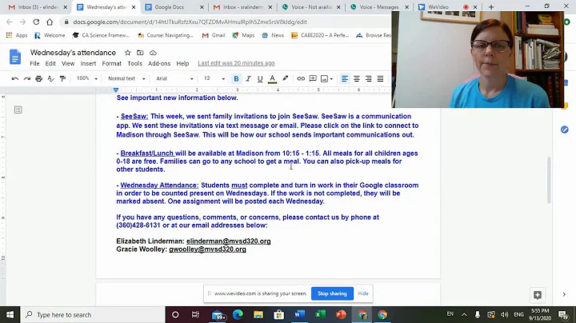Viewport: 576px width, 323px height.
Task: Open the Format menu
Action: point(112,63)
